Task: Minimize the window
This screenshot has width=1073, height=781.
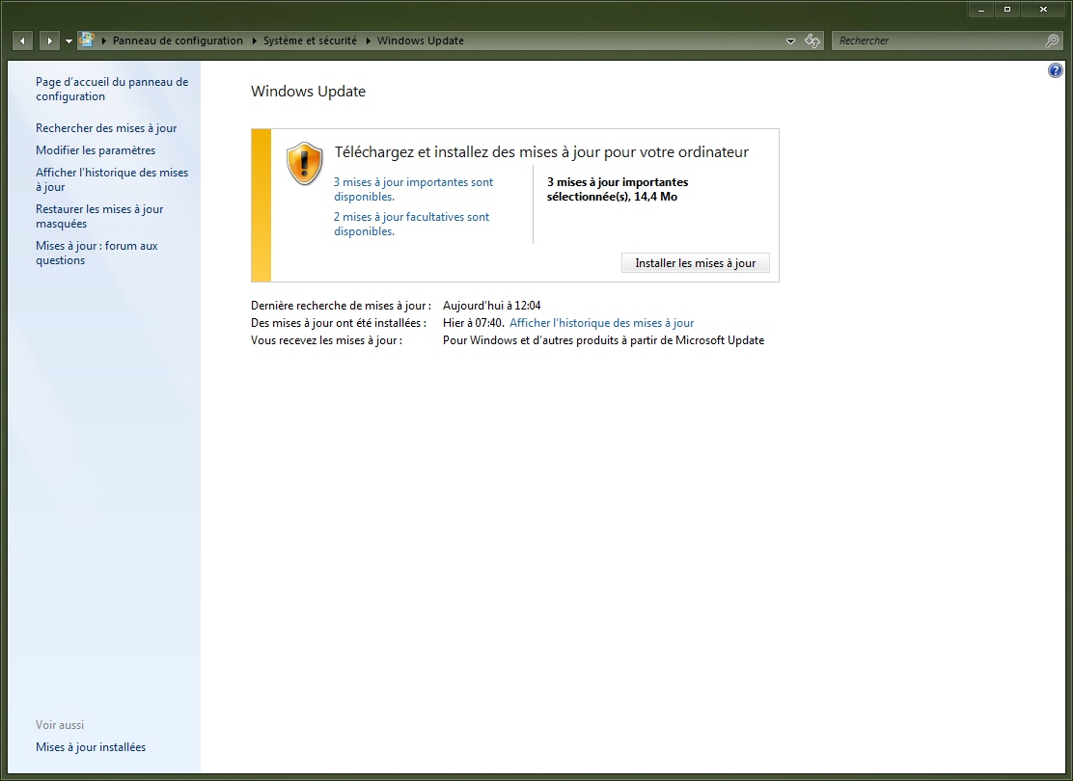Action: pyautogui.click(x=981, y=10)
